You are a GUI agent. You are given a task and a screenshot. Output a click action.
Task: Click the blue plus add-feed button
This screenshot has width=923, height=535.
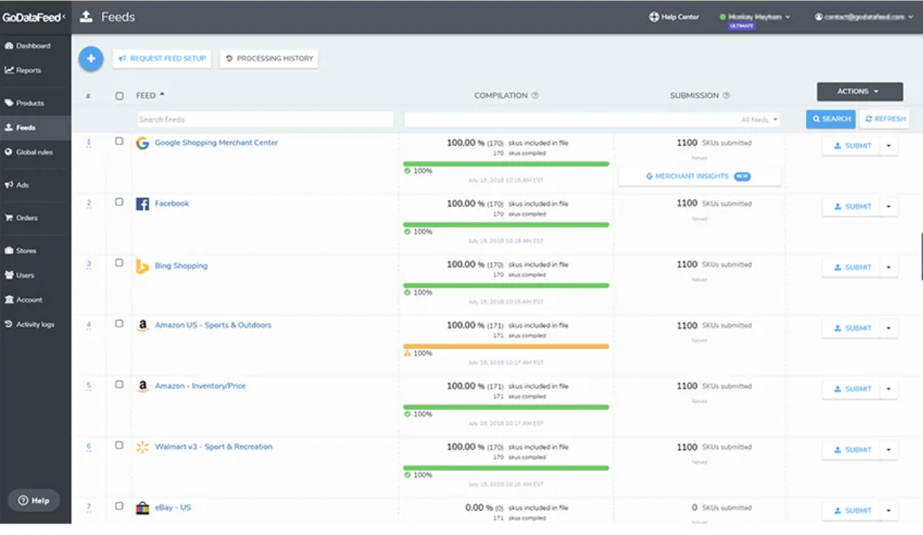pyautogui.click(x=90, y=59)
